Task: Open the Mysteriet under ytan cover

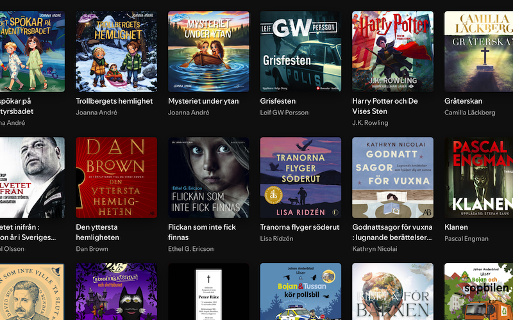Action: click(x=208, y=51)
